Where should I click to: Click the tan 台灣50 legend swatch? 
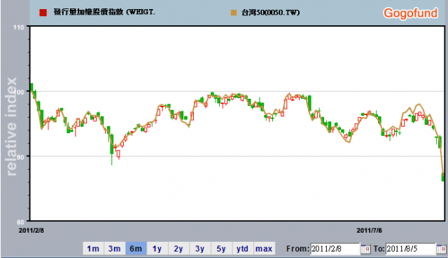pyautogui.click(x=234, y=13)
